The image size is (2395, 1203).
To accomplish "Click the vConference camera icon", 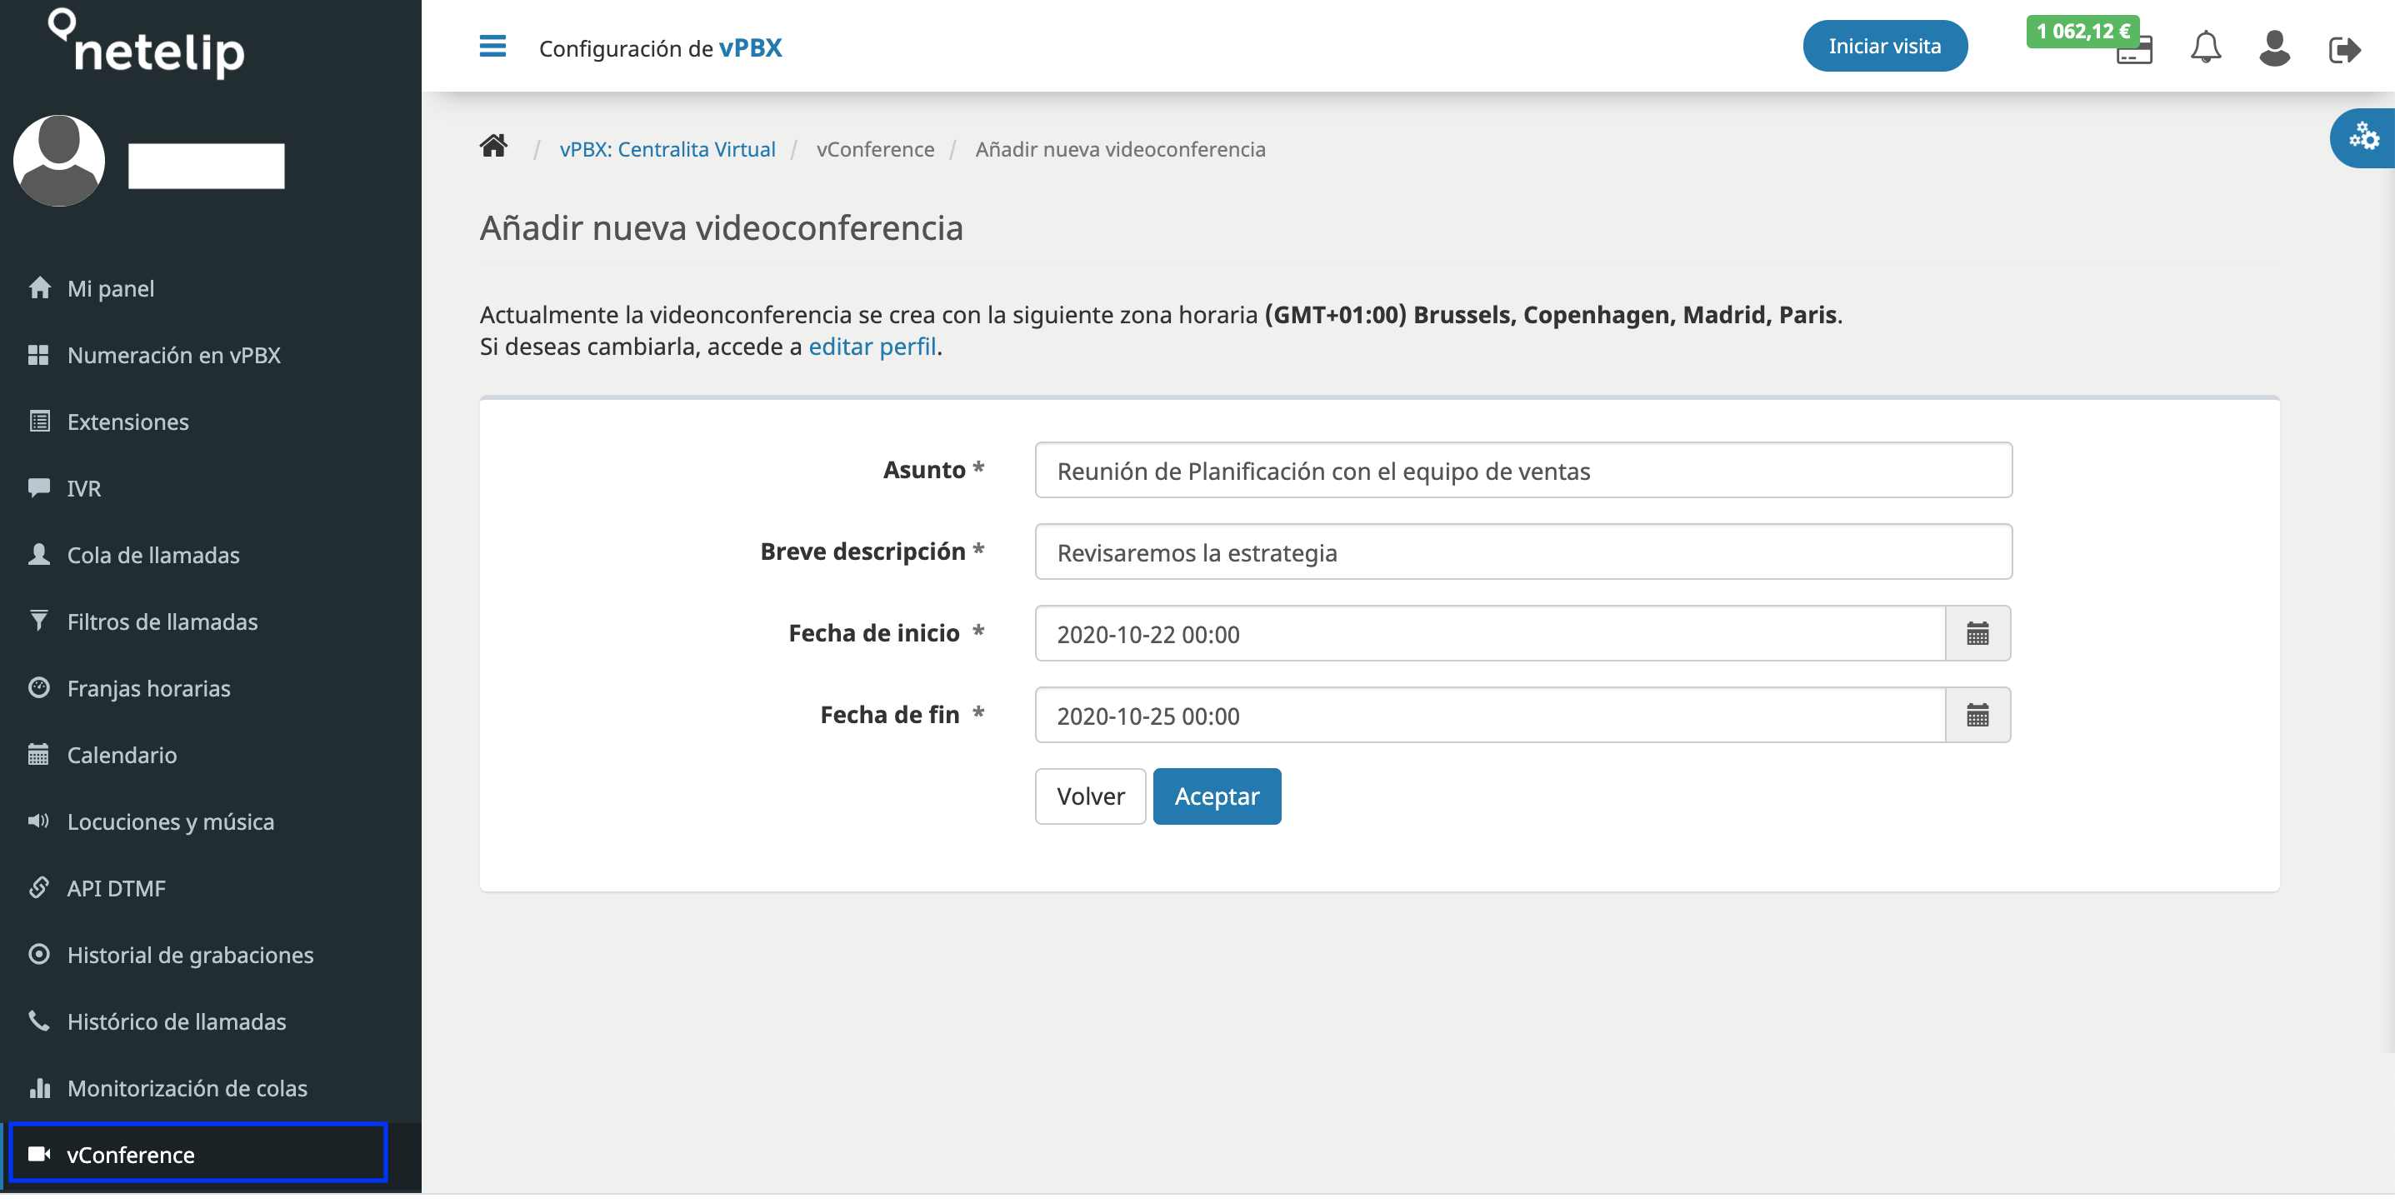I will tap(39, 1153).
